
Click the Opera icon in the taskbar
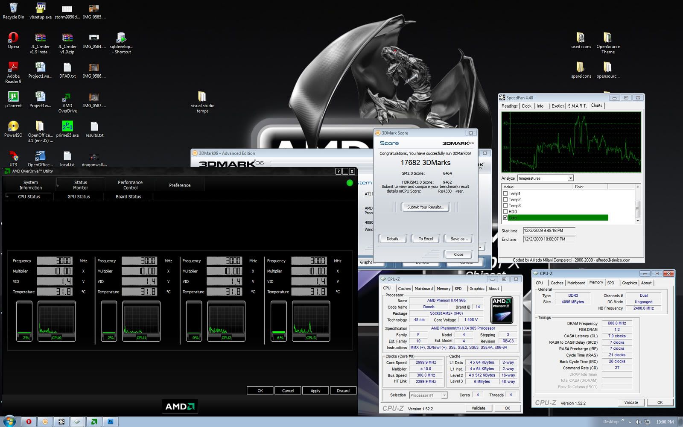[29, 421]
